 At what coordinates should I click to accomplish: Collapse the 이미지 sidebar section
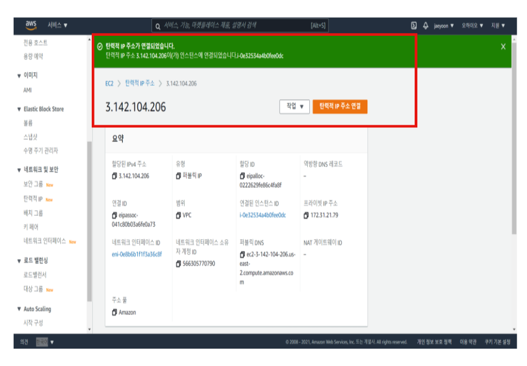[x=19, y=76]
